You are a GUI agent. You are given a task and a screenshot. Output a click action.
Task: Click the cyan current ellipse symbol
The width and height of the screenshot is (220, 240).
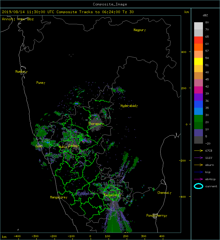pyautogui.click(x=198, y=186)
